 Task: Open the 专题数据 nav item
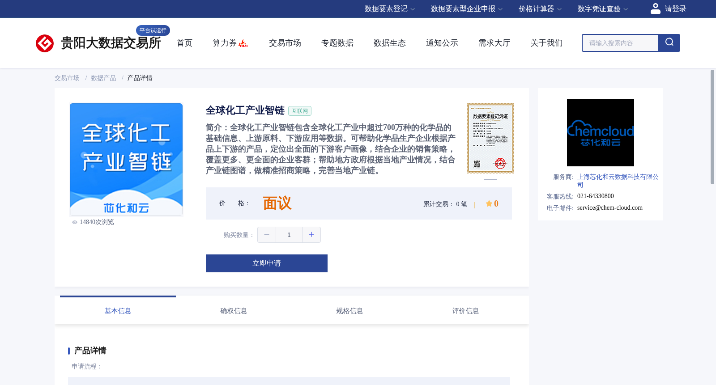337,43
